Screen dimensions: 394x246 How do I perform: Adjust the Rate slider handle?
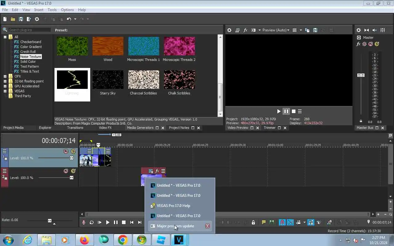50,220
